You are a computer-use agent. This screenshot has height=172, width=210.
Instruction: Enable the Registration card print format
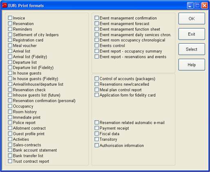coord(10,40)
